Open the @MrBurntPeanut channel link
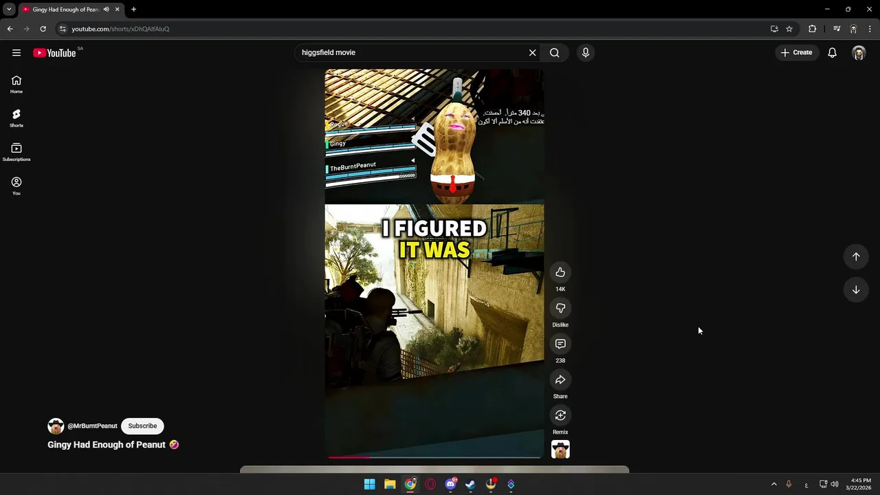This screenshot has height=495, width=880. click(x=92, y=426)
